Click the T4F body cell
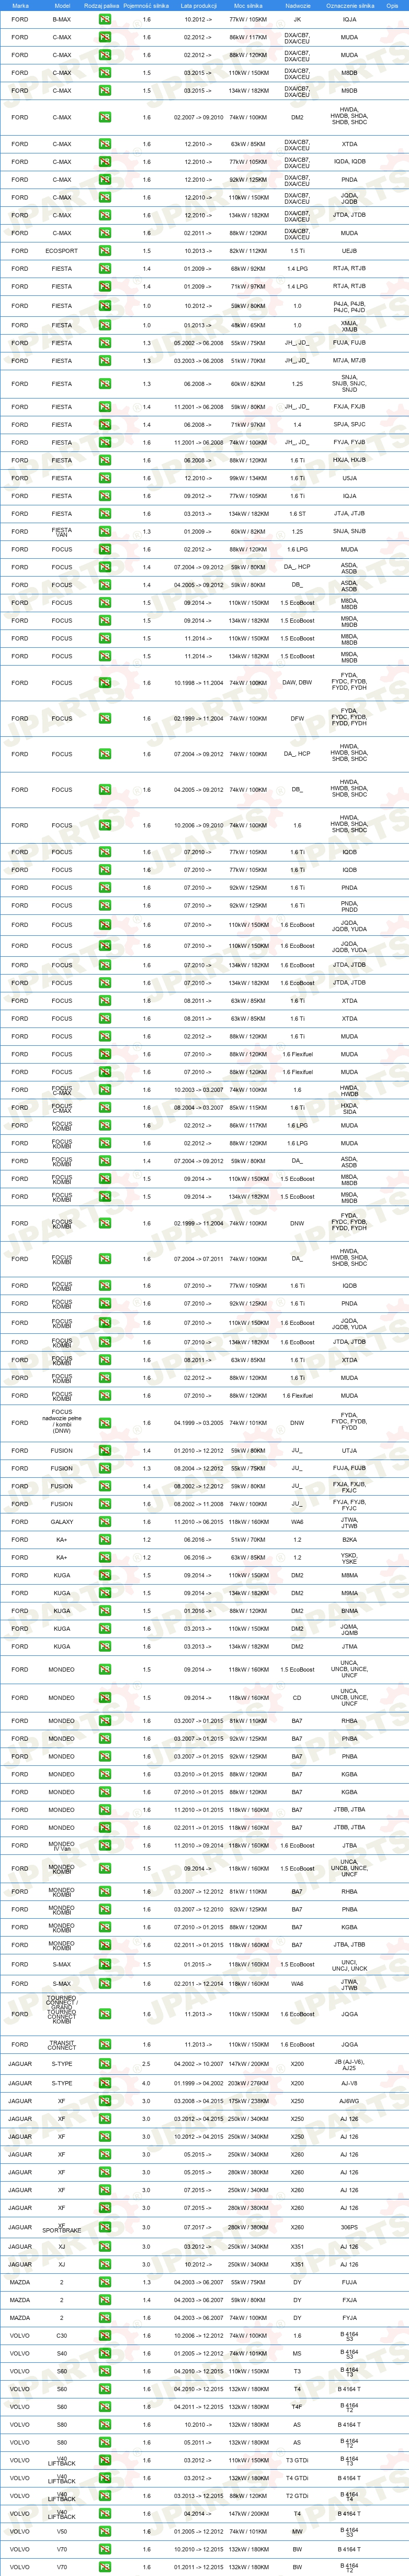 point(297,2407)
